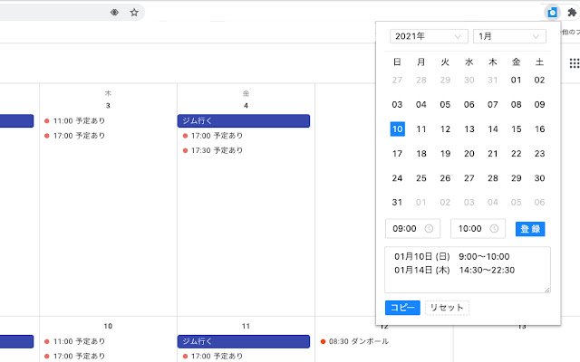Open the 1月 month dropdown
Screen dimensions: 580x362
(x=509, y=36)
